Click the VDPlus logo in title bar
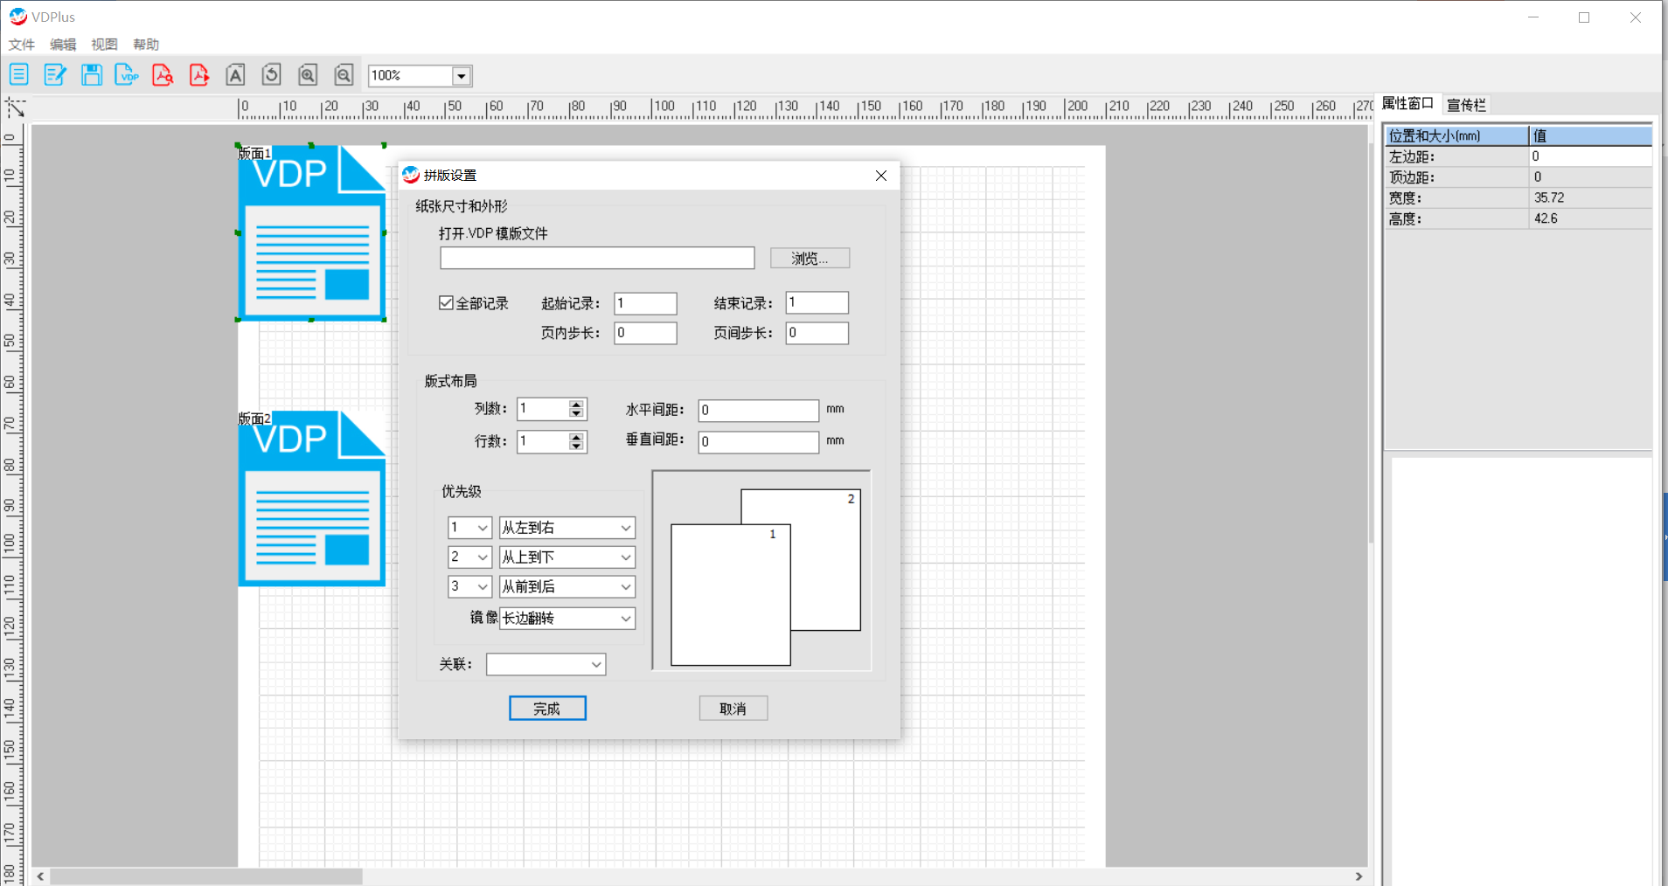1668x886 pixels. coord(17,17)
